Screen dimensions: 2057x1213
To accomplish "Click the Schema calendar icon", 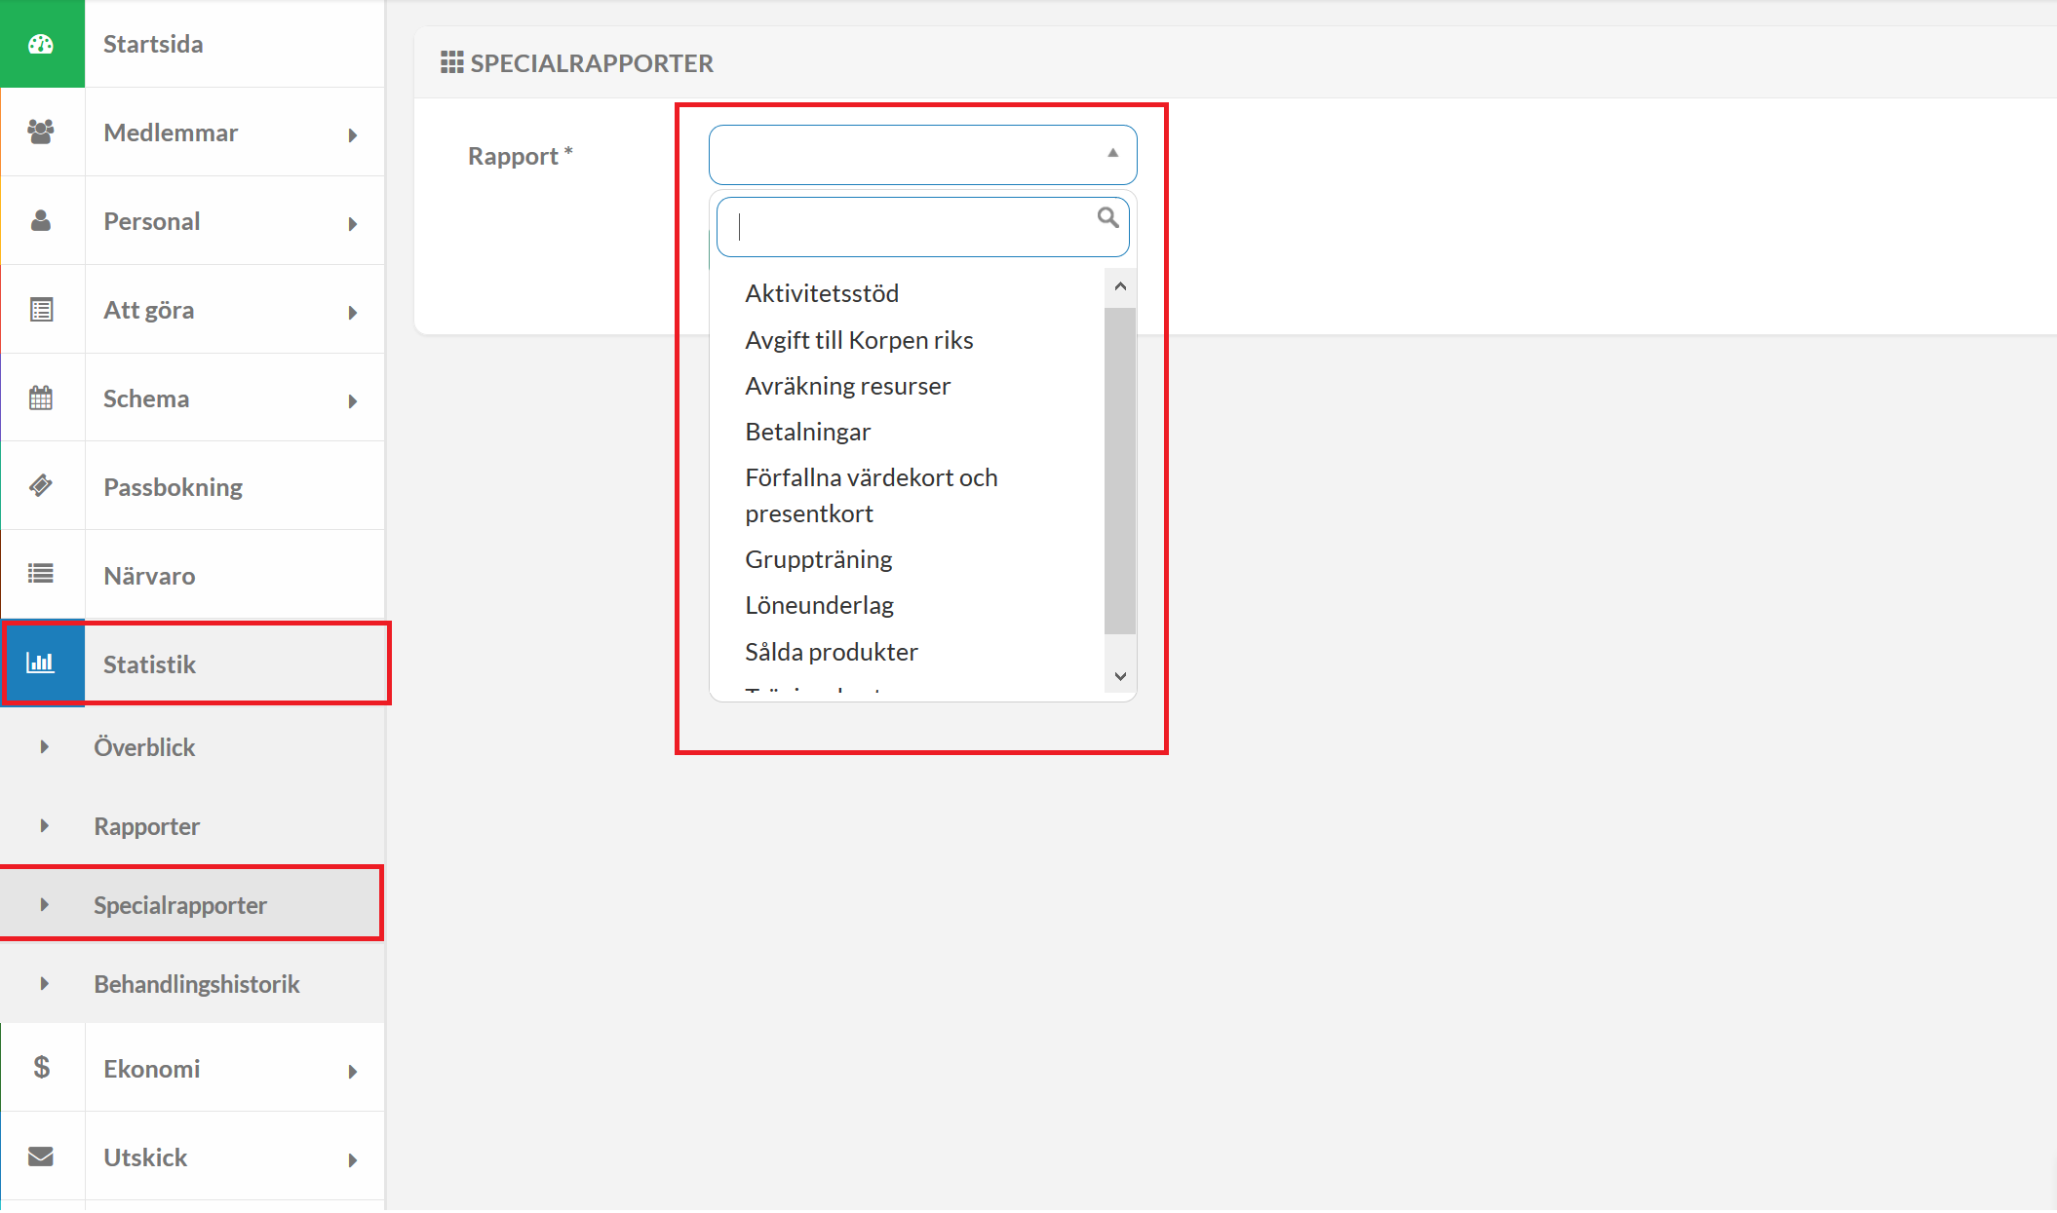I will pyautogui.click(x=41, y=398).
